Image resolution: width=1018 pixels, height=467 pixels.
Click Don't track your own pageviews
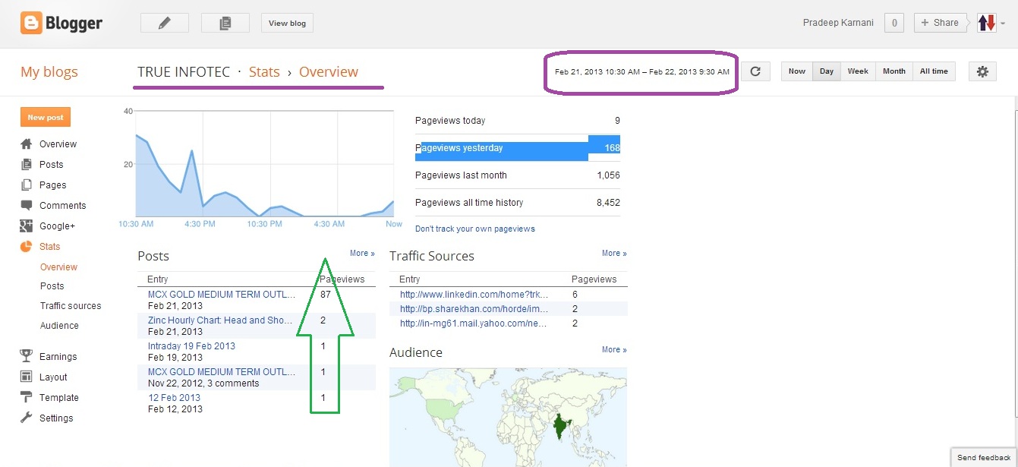pos(475,229)
